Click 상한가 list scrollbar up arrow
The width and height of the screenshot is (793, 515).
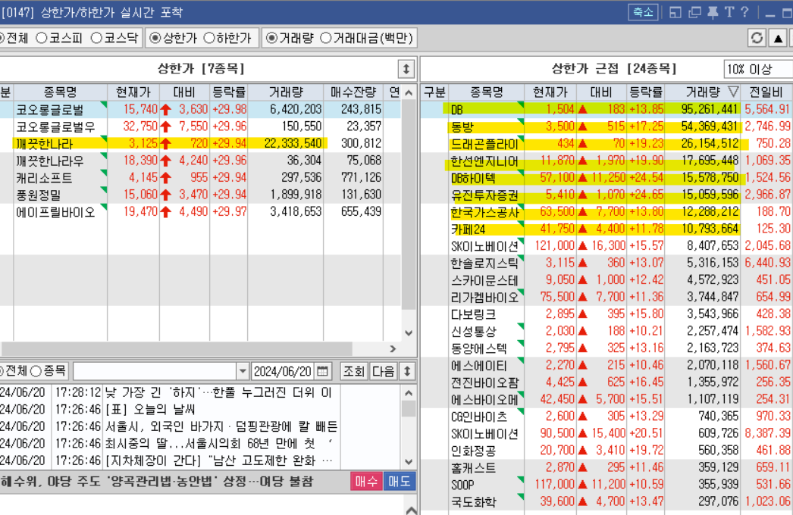[409, 92]
